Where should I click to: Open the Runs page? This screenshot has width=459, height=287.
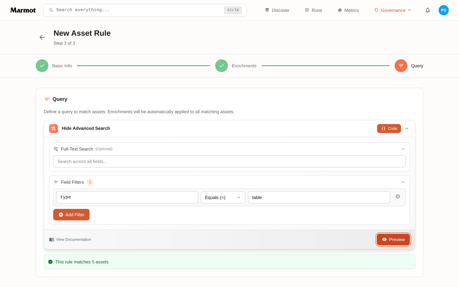pyautogui.click(x=313, y=10)
